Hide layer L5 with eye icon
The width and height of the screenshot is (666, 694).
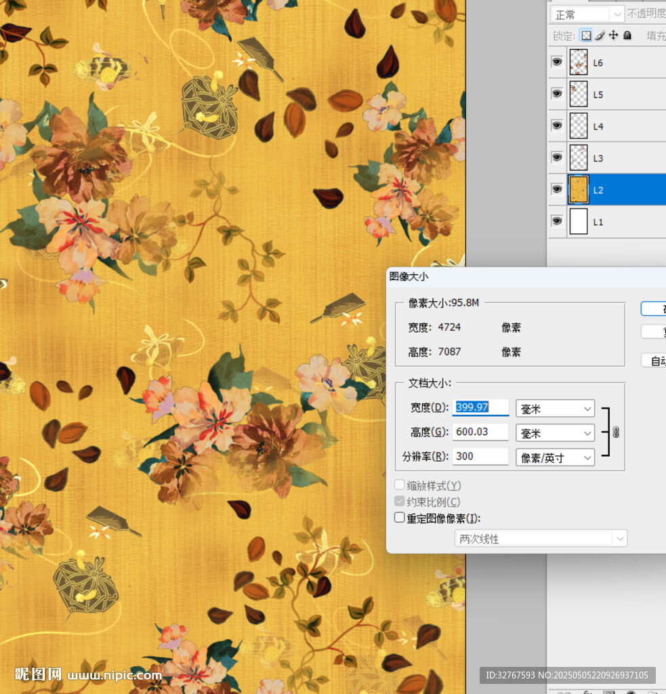(x=557, y=94)
